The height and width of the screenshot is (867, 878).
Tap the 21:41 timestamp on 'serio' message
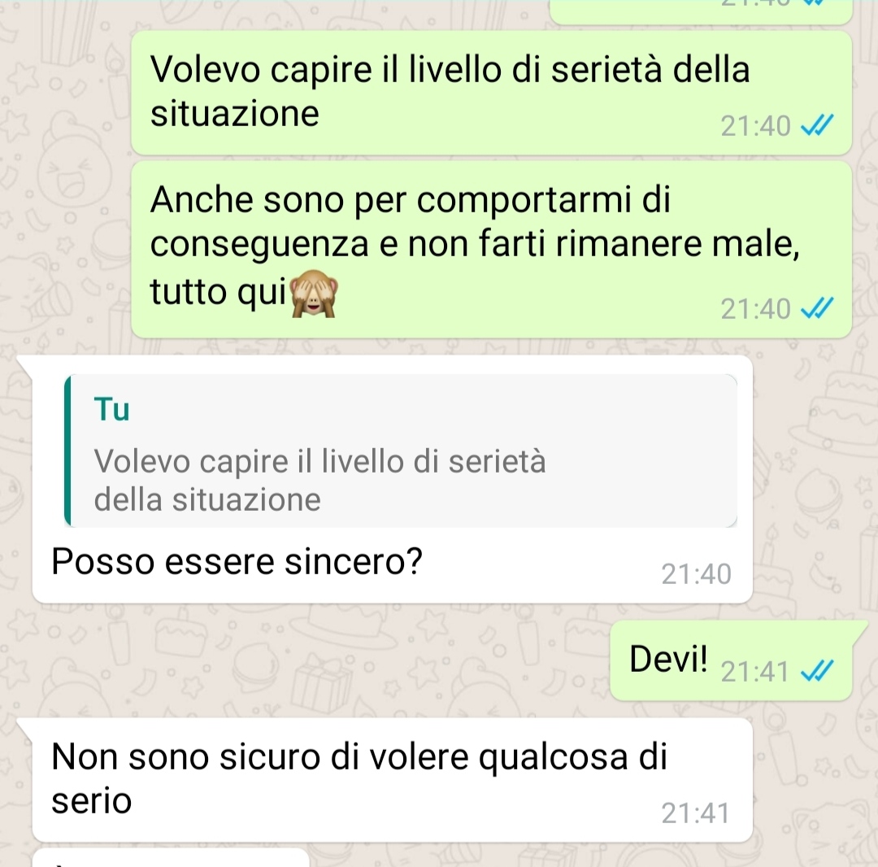tap(696, 813)
